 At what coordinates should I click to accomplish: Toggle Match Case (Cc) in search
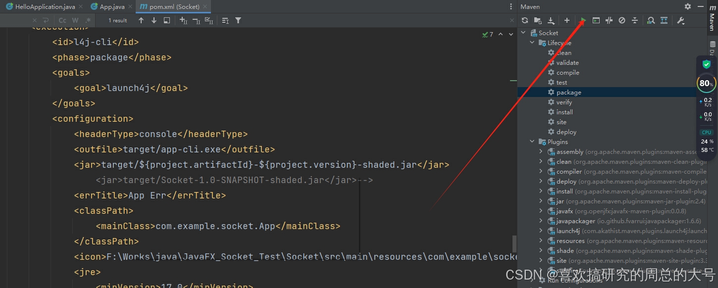pyautogui.click(x=62, y=20)
